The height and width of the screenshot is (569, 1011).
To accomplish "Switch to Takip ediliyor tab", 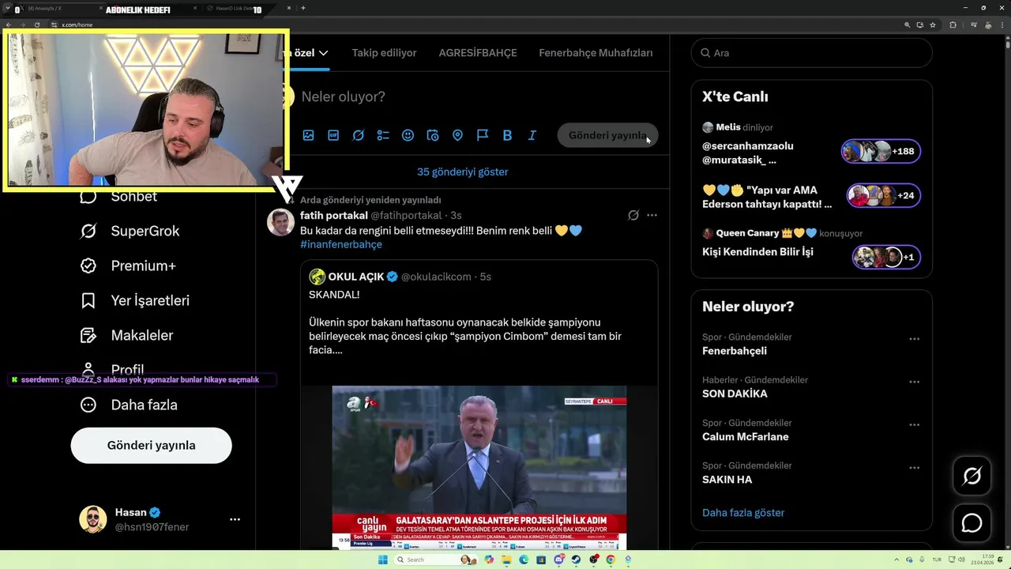I will (x=384, y=53).
